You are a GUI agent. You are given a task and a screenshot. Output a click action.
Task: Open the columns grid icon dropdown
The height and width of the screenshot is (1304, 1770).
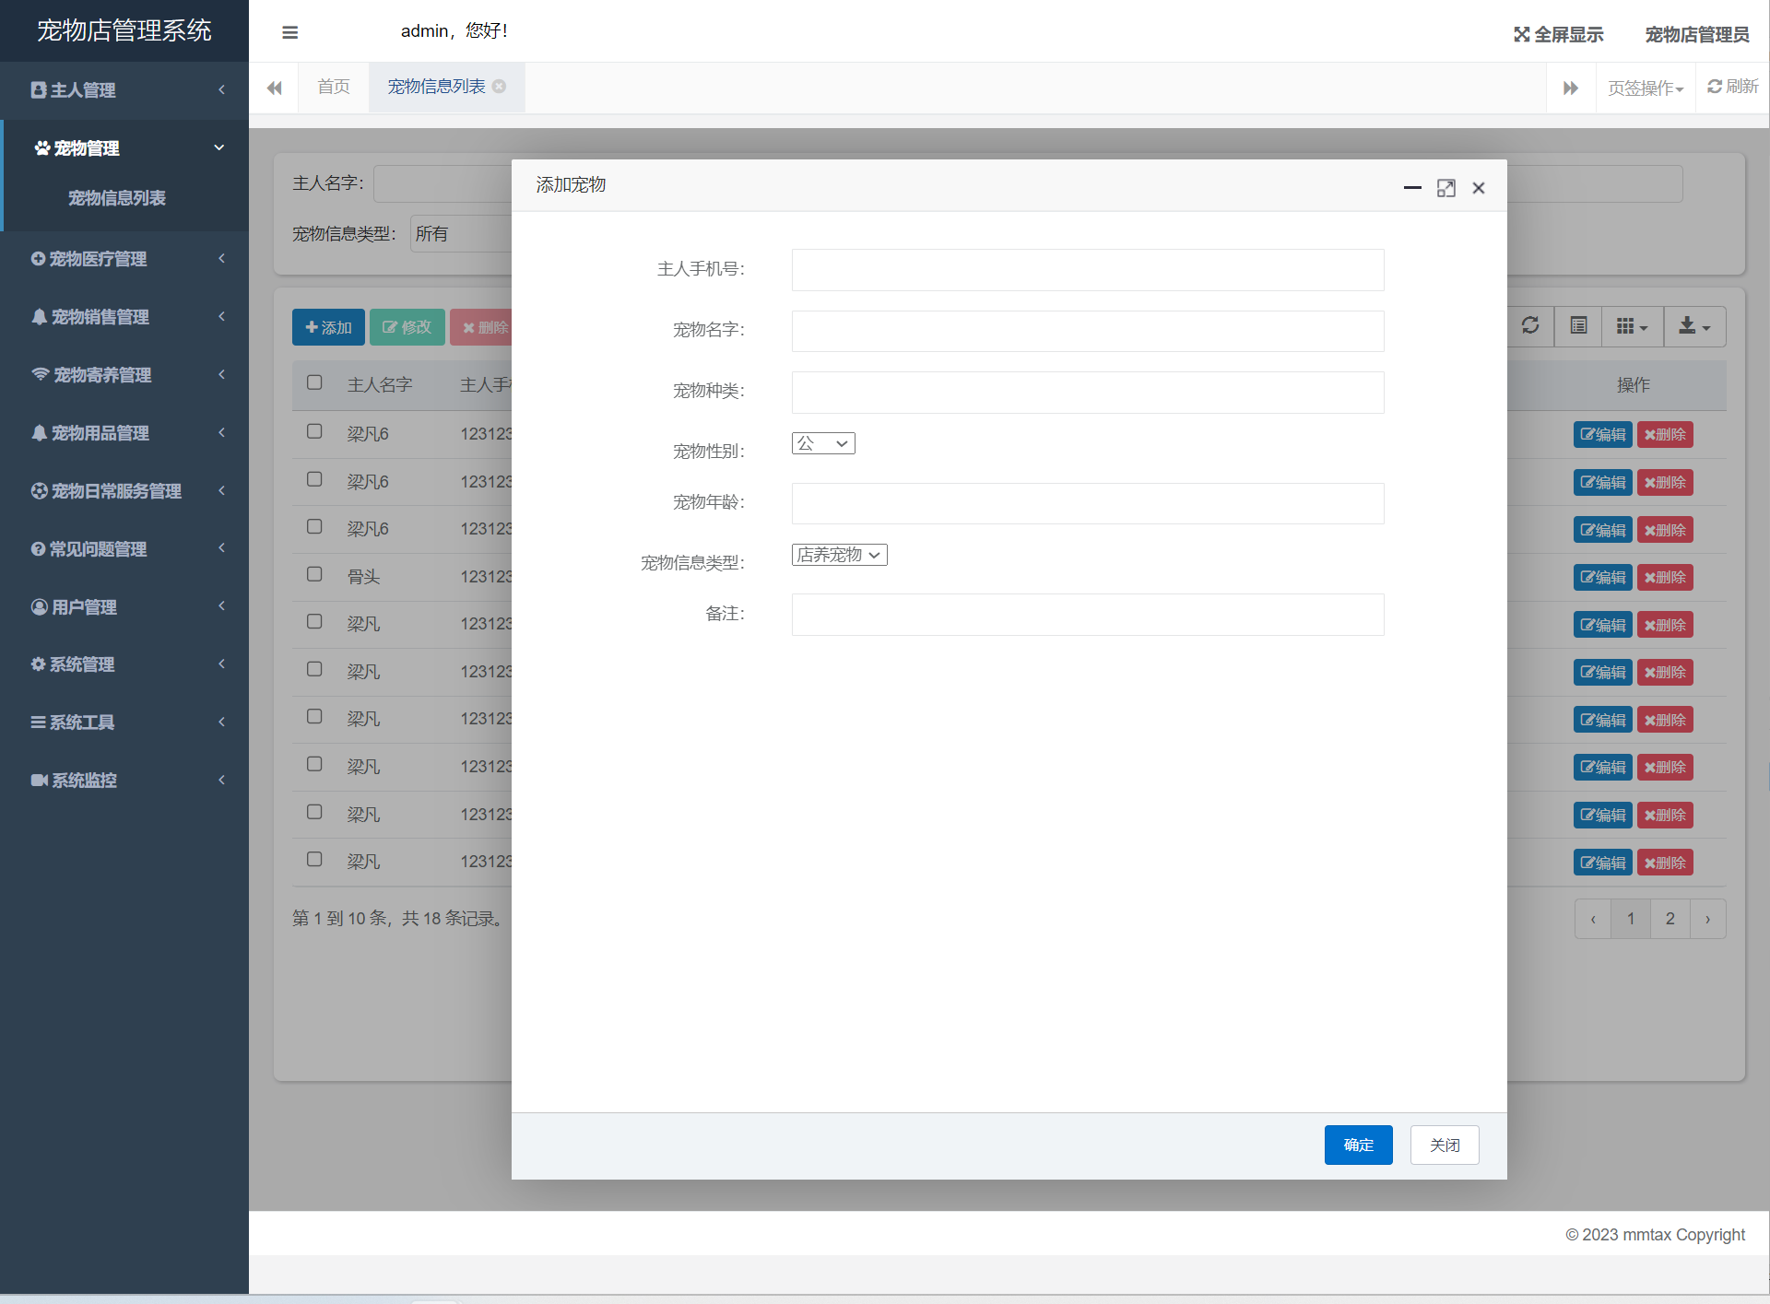coord(1631,326)
